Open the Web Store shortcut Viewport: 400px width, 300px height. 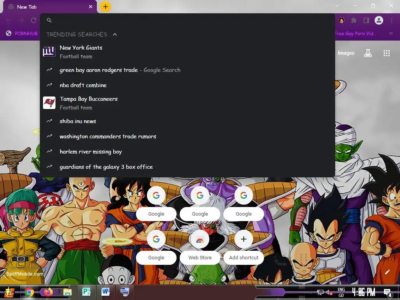[x=200, y=247]
